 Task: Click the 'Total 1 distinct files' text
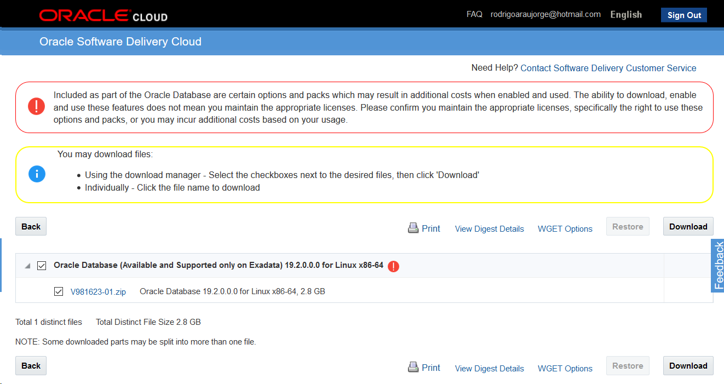pyautogui.click(x=49, y=322)
